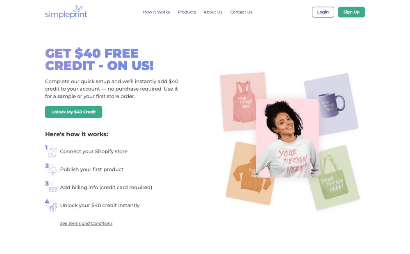Click the leaf emblem above the logo

pos(77,8)
